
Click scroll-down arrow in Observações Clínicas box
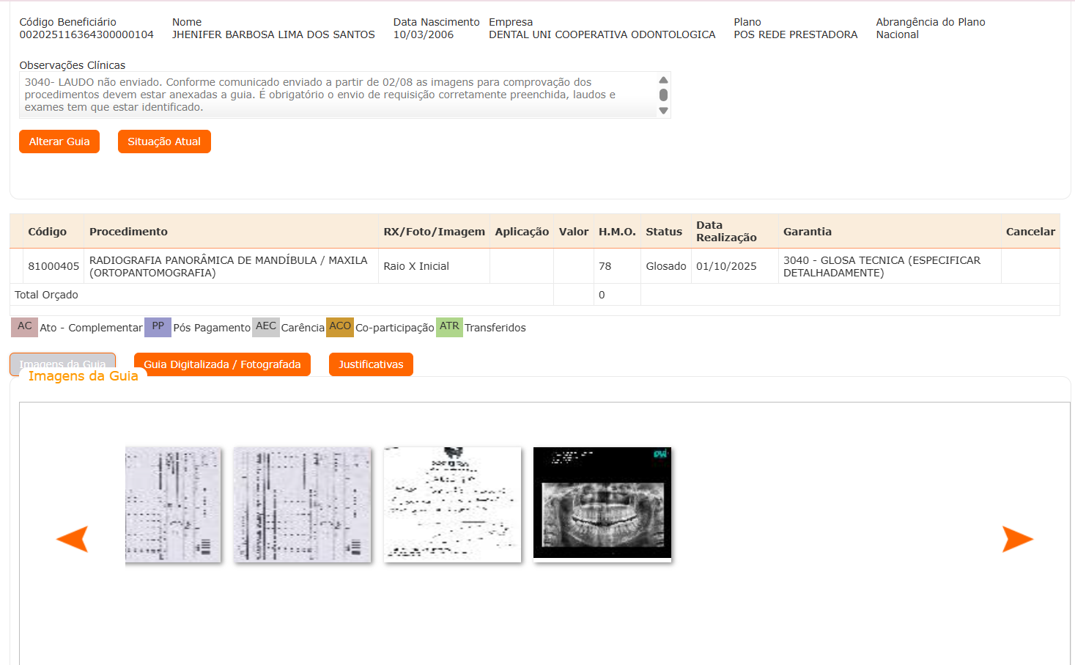663,111
